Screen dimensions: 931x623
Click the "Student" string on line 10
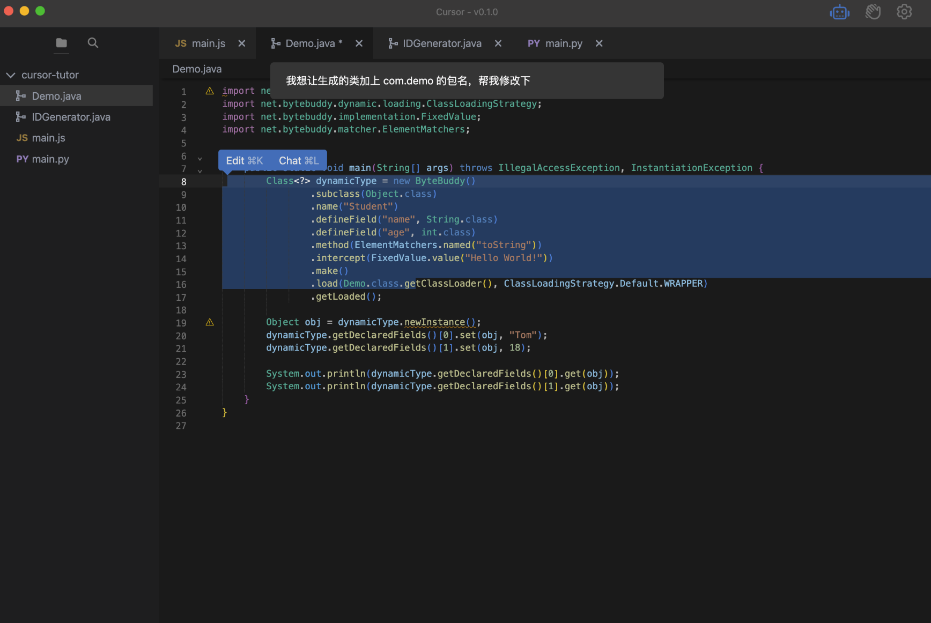coord(368,206)
